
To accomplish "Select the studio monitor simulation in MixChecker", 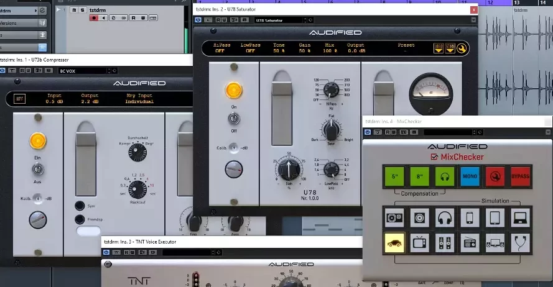I will coord(394,217).
